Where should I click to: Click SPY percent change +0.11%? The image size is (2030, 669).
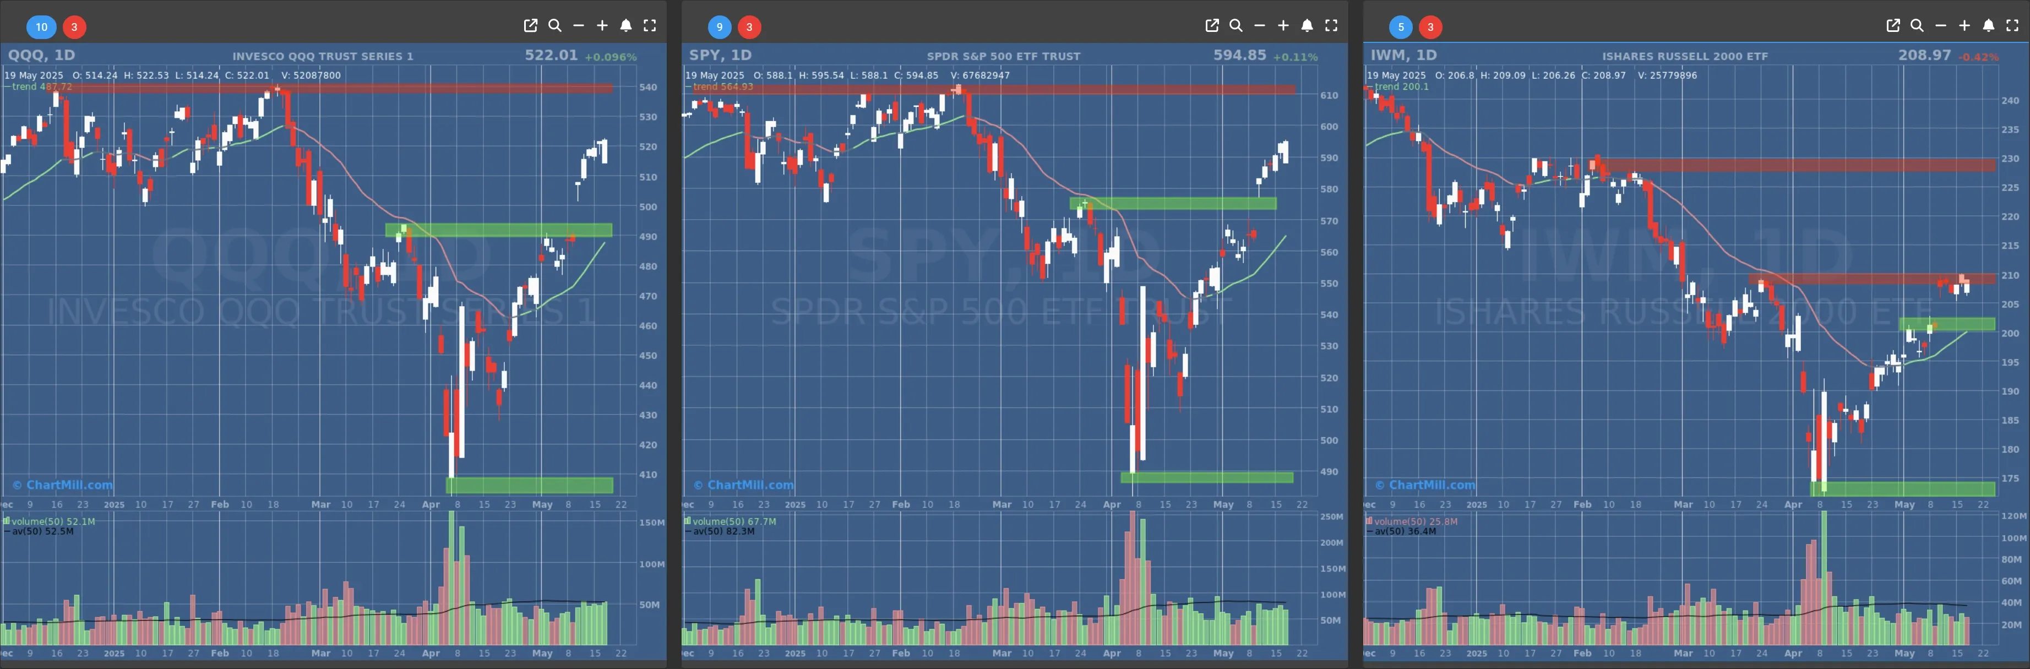point(1295,57)
